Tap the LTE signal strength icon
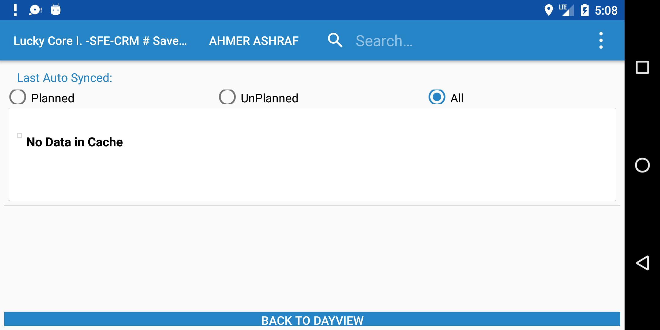 [x=566, y=10]
